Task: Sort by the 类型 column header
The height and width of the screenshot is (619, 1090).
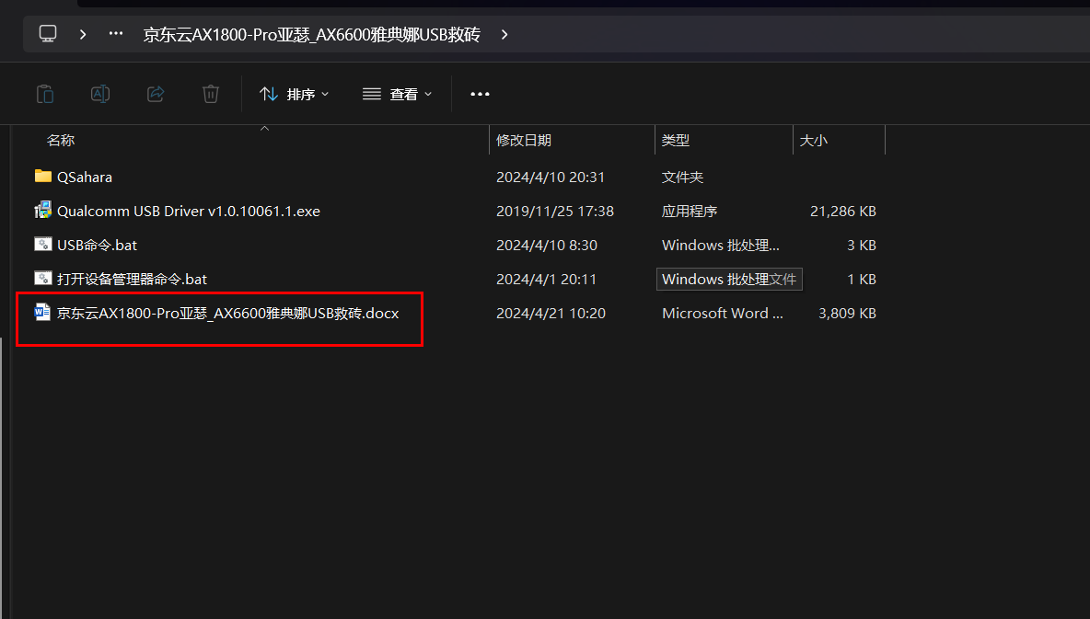Action: click(x=676, y=141)
